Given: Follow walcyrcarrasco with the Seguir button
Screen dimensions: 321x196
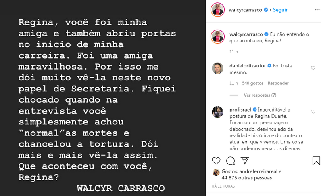Looking at the screenshot, I should [280, 10].
